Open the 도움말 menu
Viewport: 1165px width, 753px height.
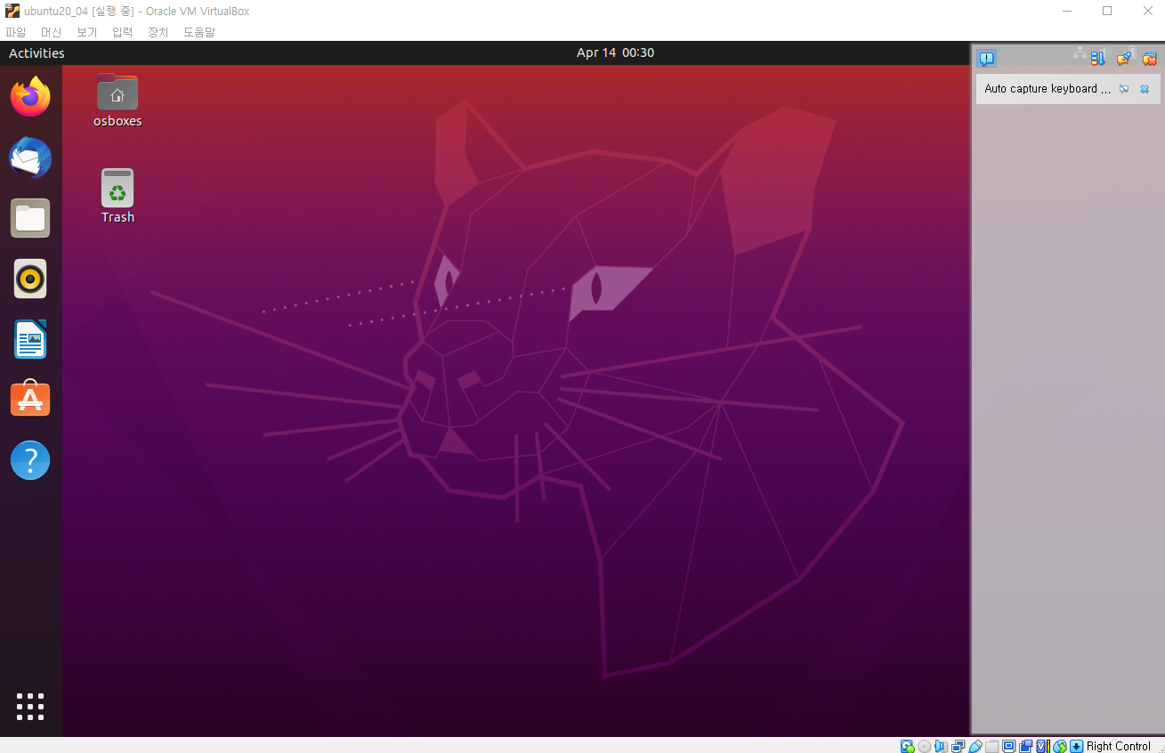199,32
